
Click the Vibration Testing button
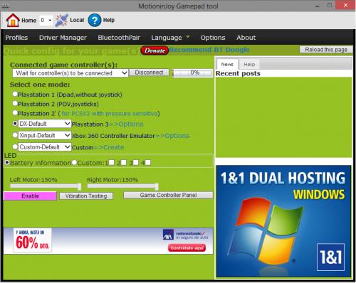(x=86, y=196)
